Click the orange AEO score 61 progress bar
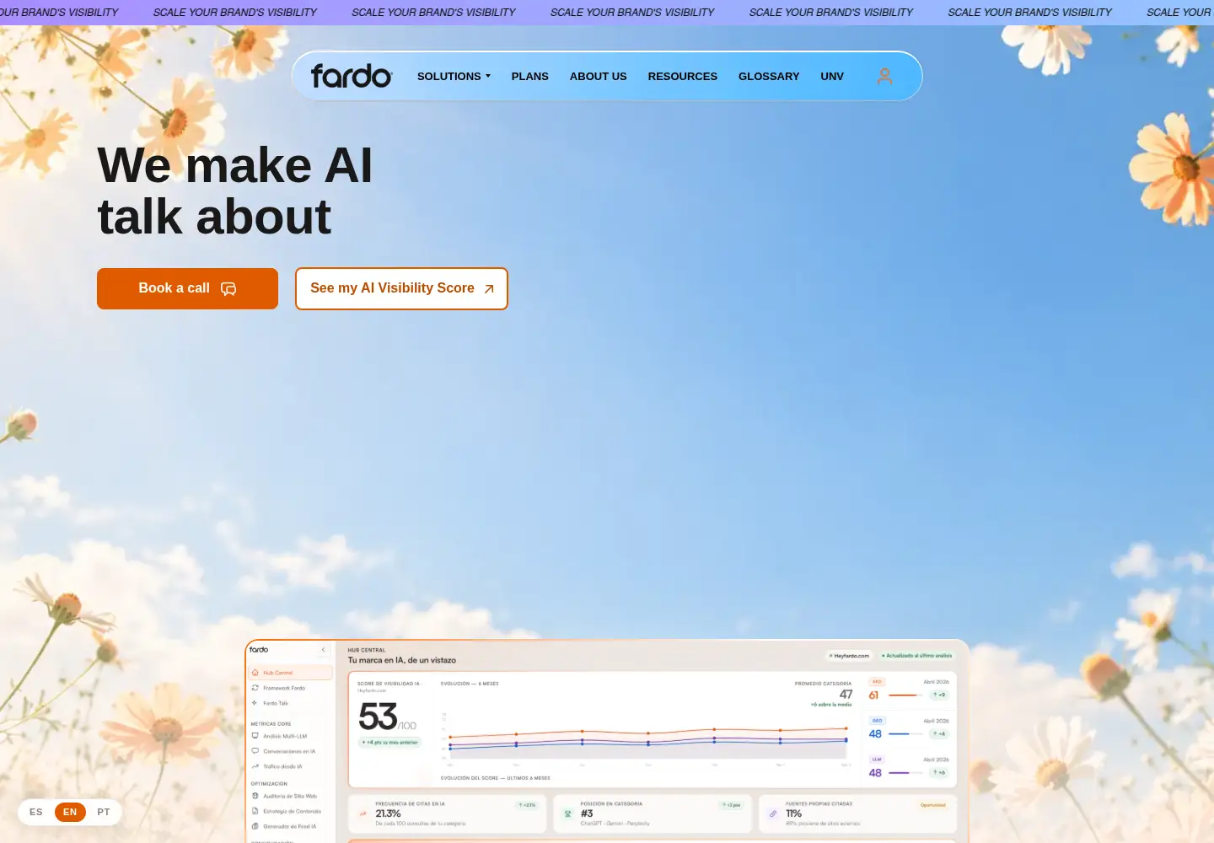Image resolution: width=1214 pixels, height=843 pixels. pyautogui.click(x=906, y=695)
